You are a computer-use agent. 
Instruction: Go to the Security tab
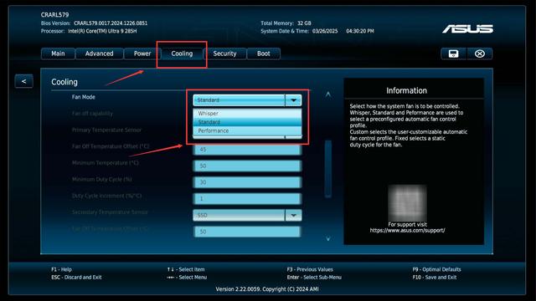(224, 54)
